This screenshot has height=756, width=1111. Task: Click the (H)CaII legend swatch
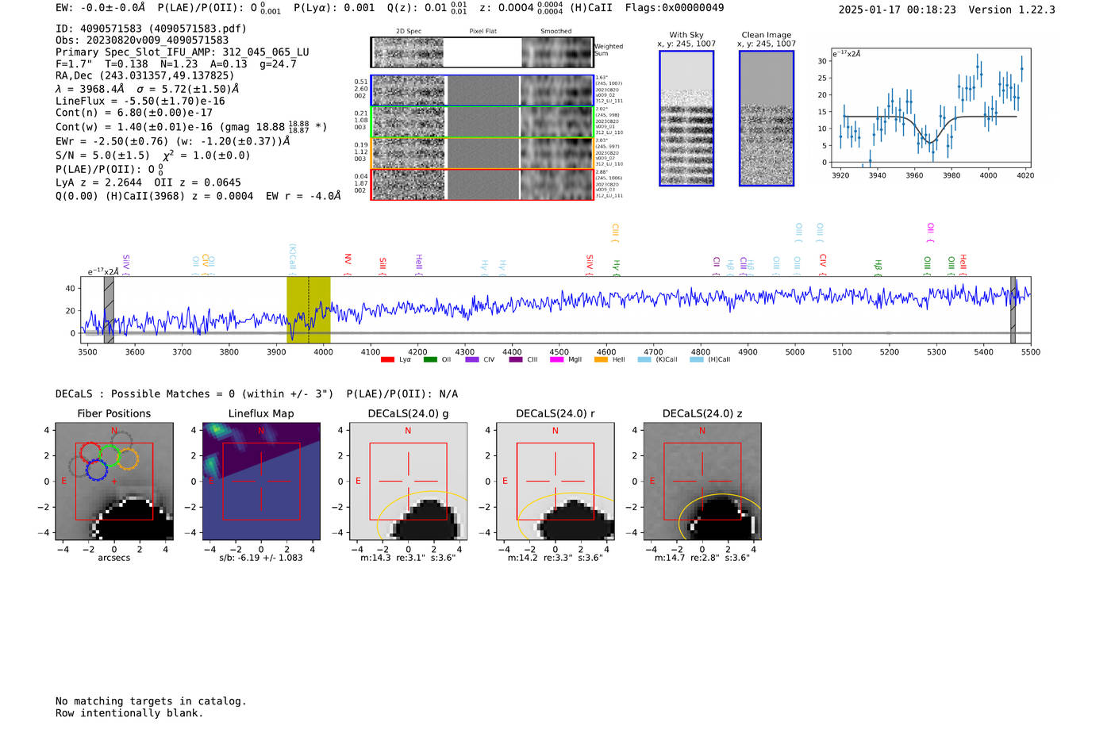click(697, 360)
